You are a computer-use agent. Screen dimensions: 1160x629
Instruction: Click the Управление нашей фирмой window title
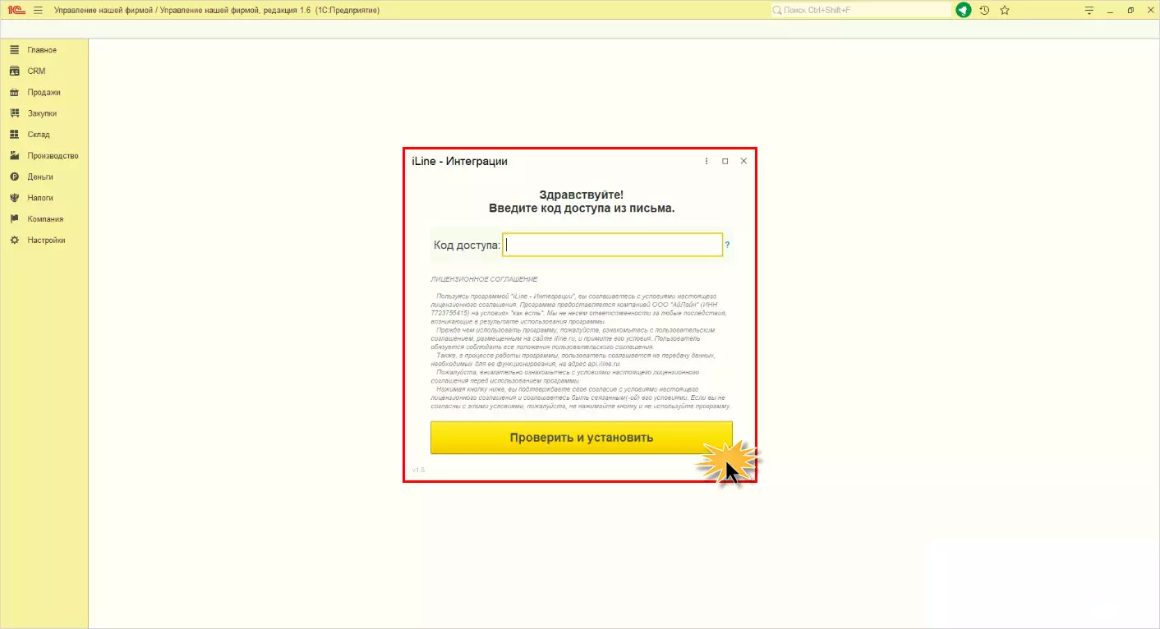tap(217, 10)
